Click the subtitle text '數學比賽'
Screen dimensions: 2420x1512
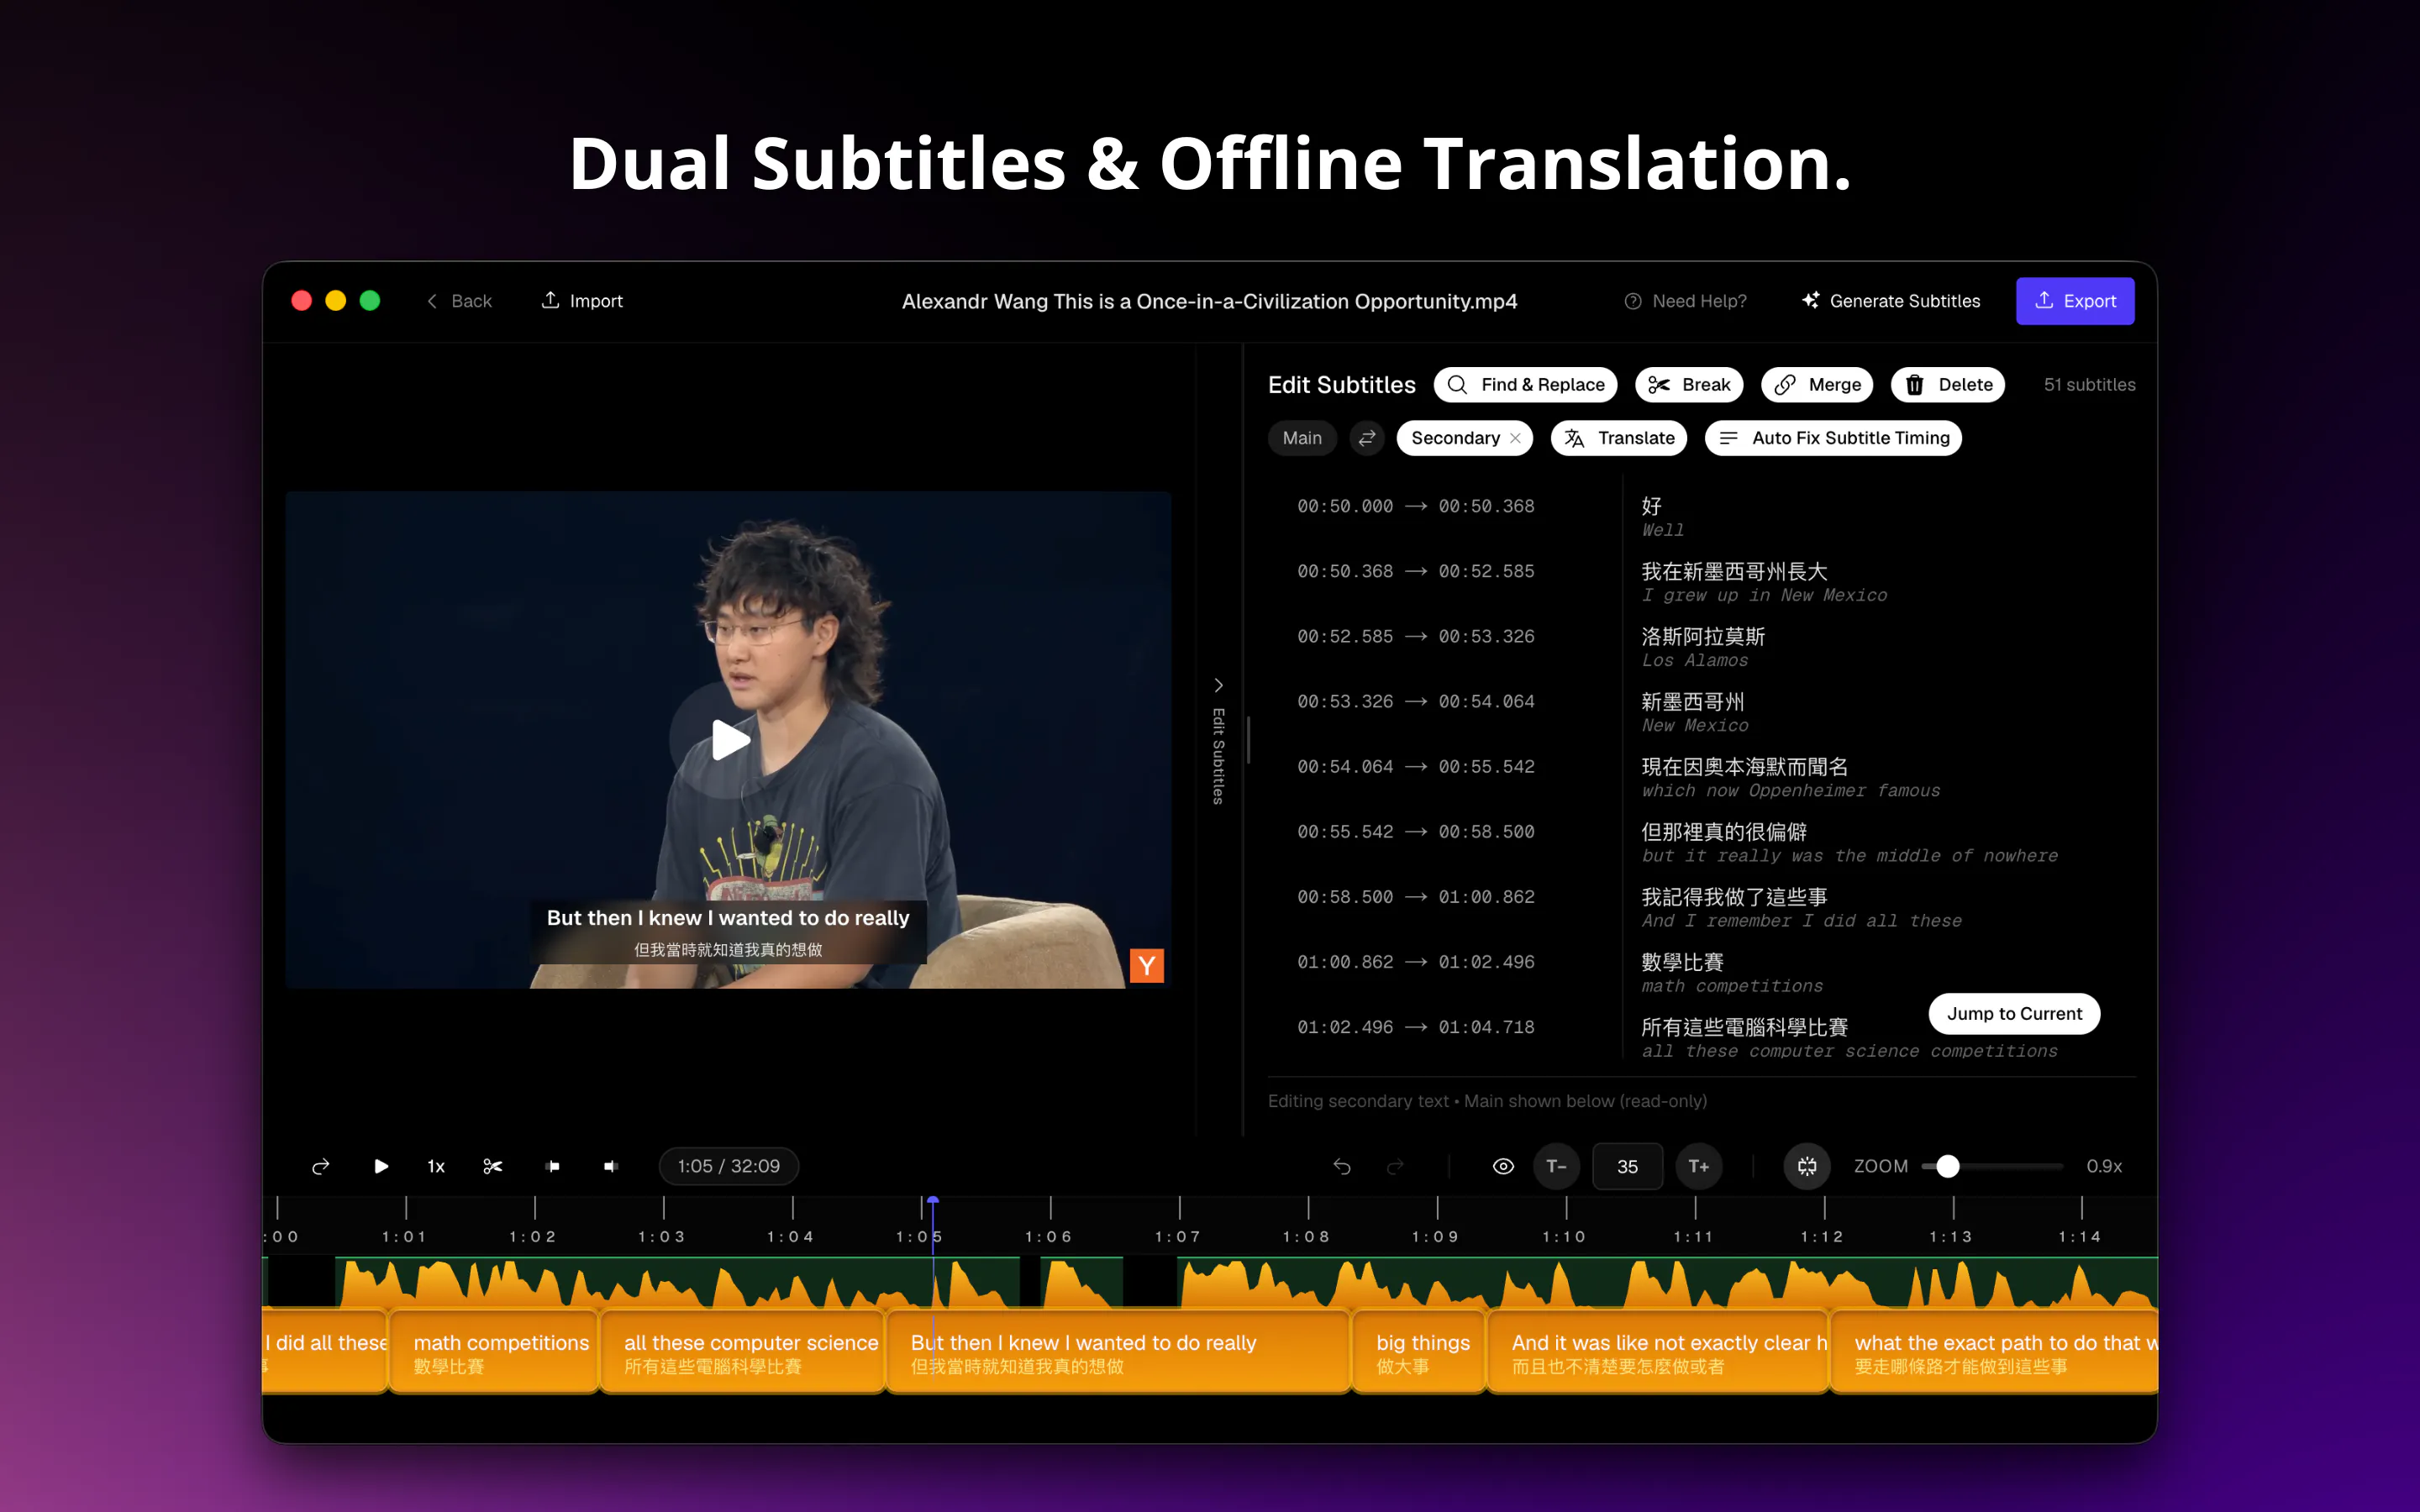pos(1682,961)
